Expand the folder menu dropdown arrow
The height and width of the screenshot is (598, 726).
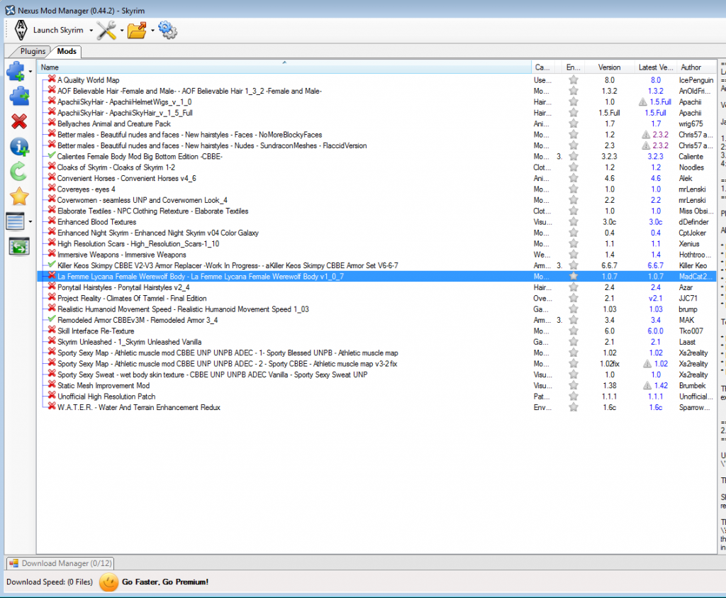[152, 31]
